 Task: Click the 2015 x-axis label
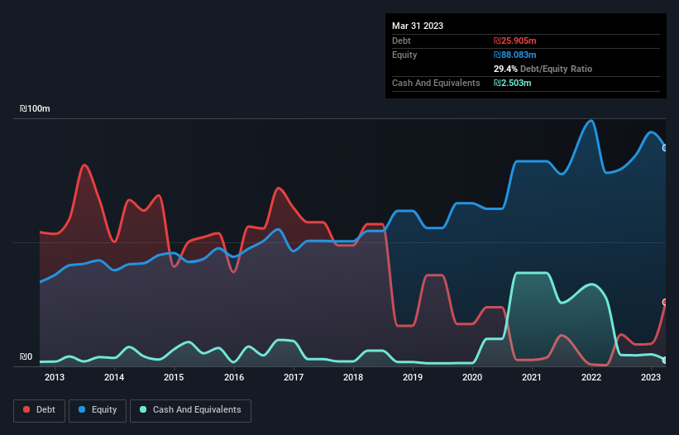click(x=174, y=377)
